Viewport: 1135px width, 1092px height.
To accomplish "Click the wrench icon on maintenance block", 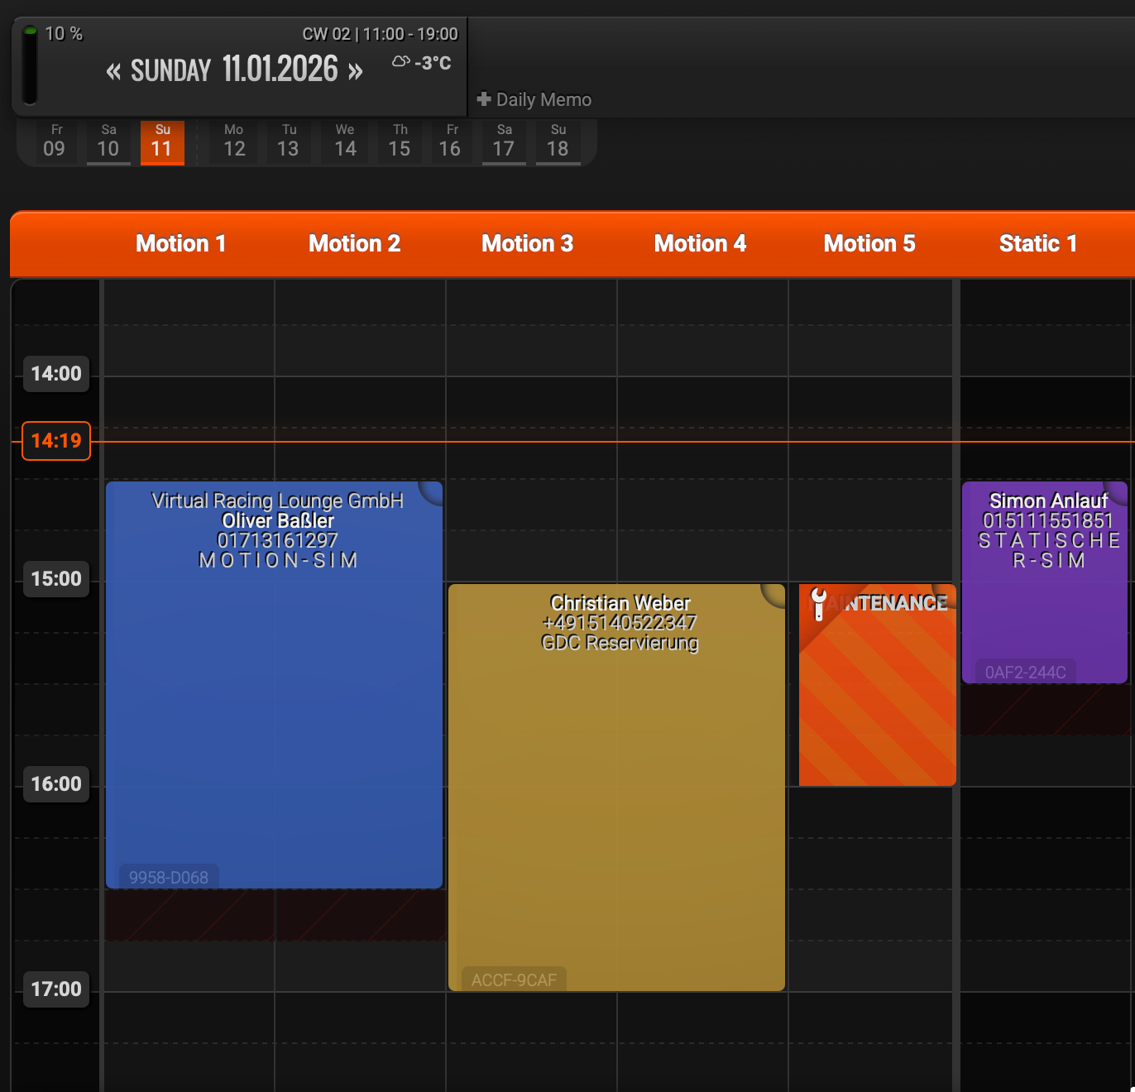I will [818, 604].
